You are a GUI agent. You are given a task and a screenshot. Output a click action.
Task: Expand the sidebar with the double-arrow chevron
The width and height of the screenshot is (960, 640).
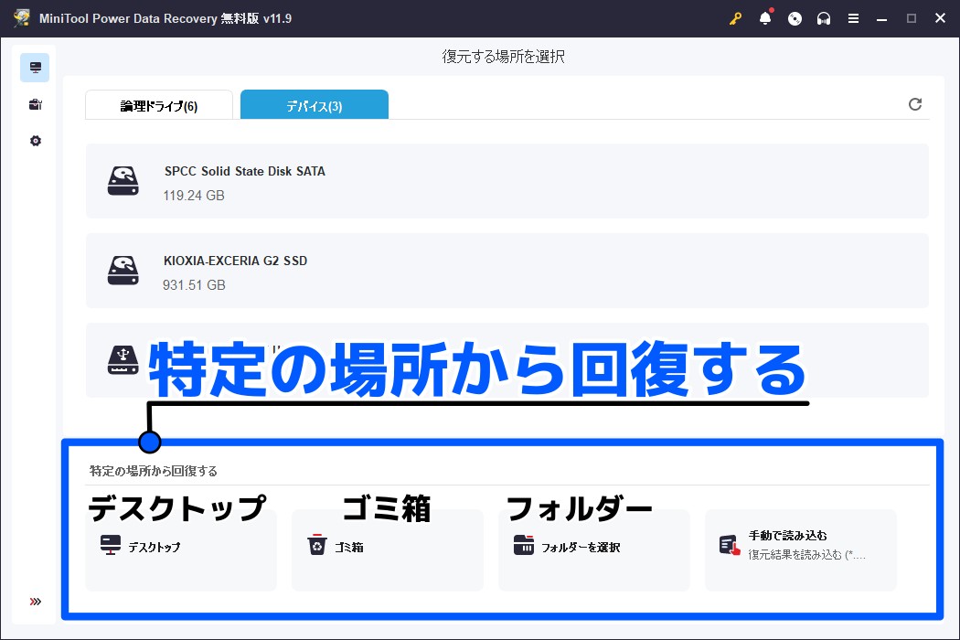coord(35,601)
